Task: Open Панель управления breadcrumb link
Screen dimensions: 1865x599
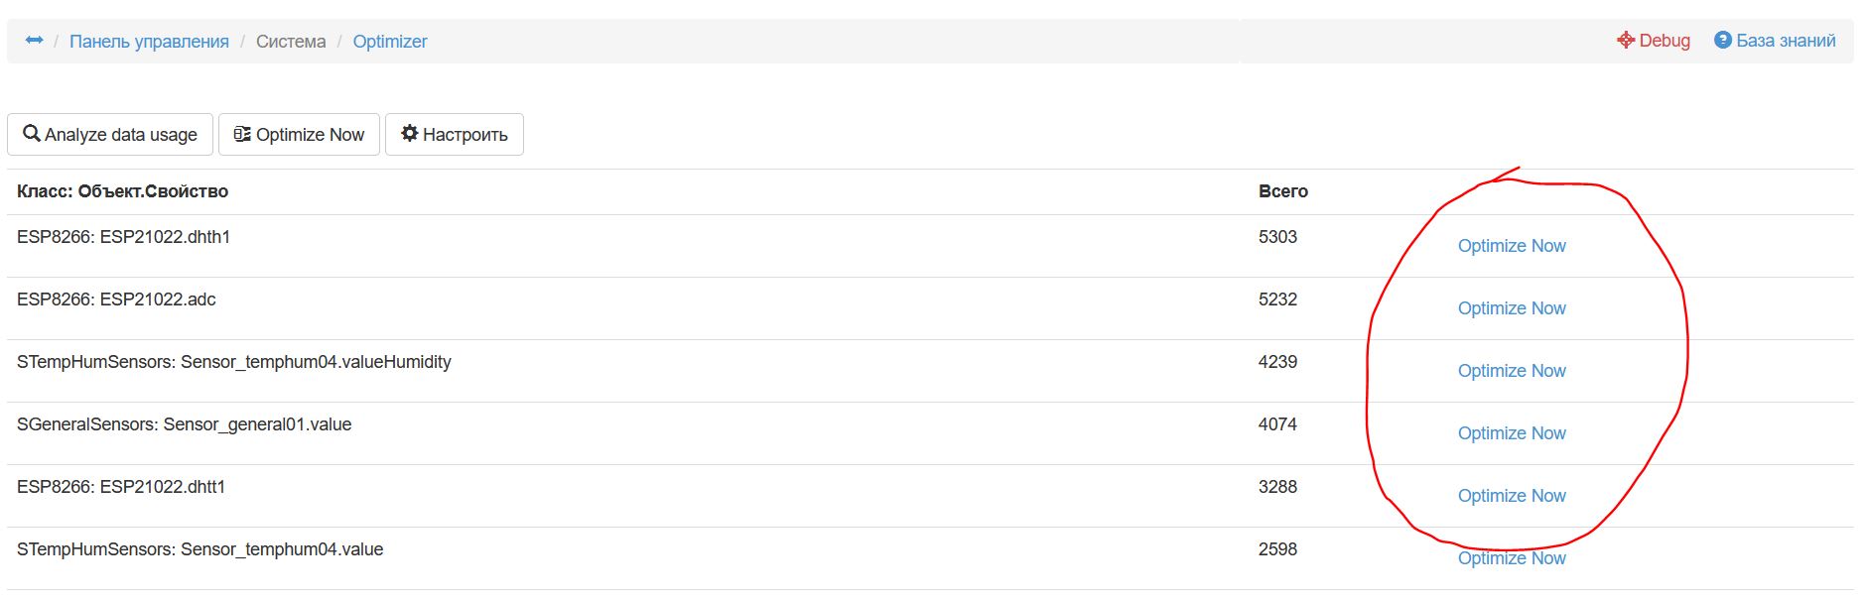Action: [x=149, y=42]
